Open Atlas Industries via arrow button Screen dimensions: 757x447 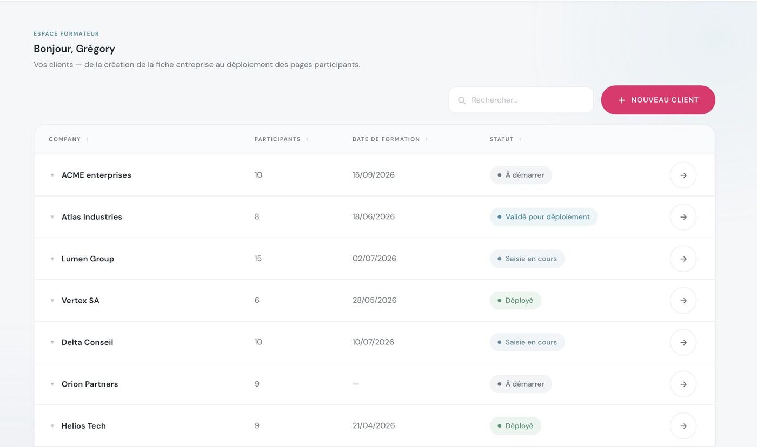(683, 217)
